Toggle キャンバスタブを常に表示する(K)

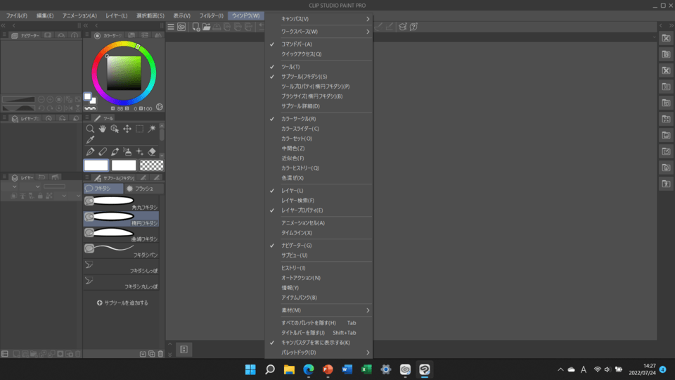point(319,343)
